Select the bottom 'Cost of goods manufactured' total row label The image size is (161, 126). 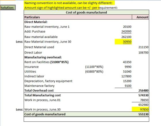(x=45, y=114)
